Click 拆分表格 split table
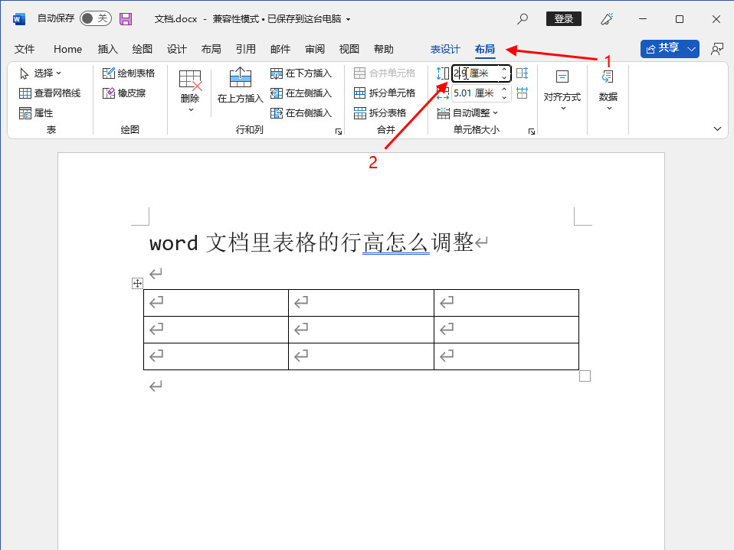The image size is (734, 550). point(379,113)
